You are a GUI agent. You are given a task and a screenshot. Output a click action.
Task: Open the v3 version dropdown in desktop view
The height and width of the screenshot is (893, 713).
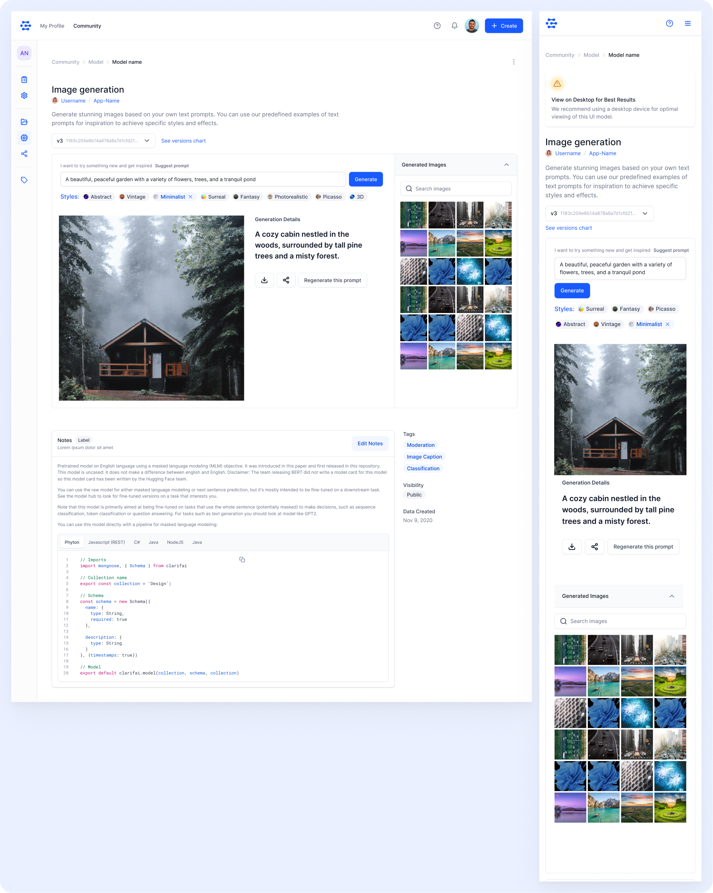(x=103, y=141)
